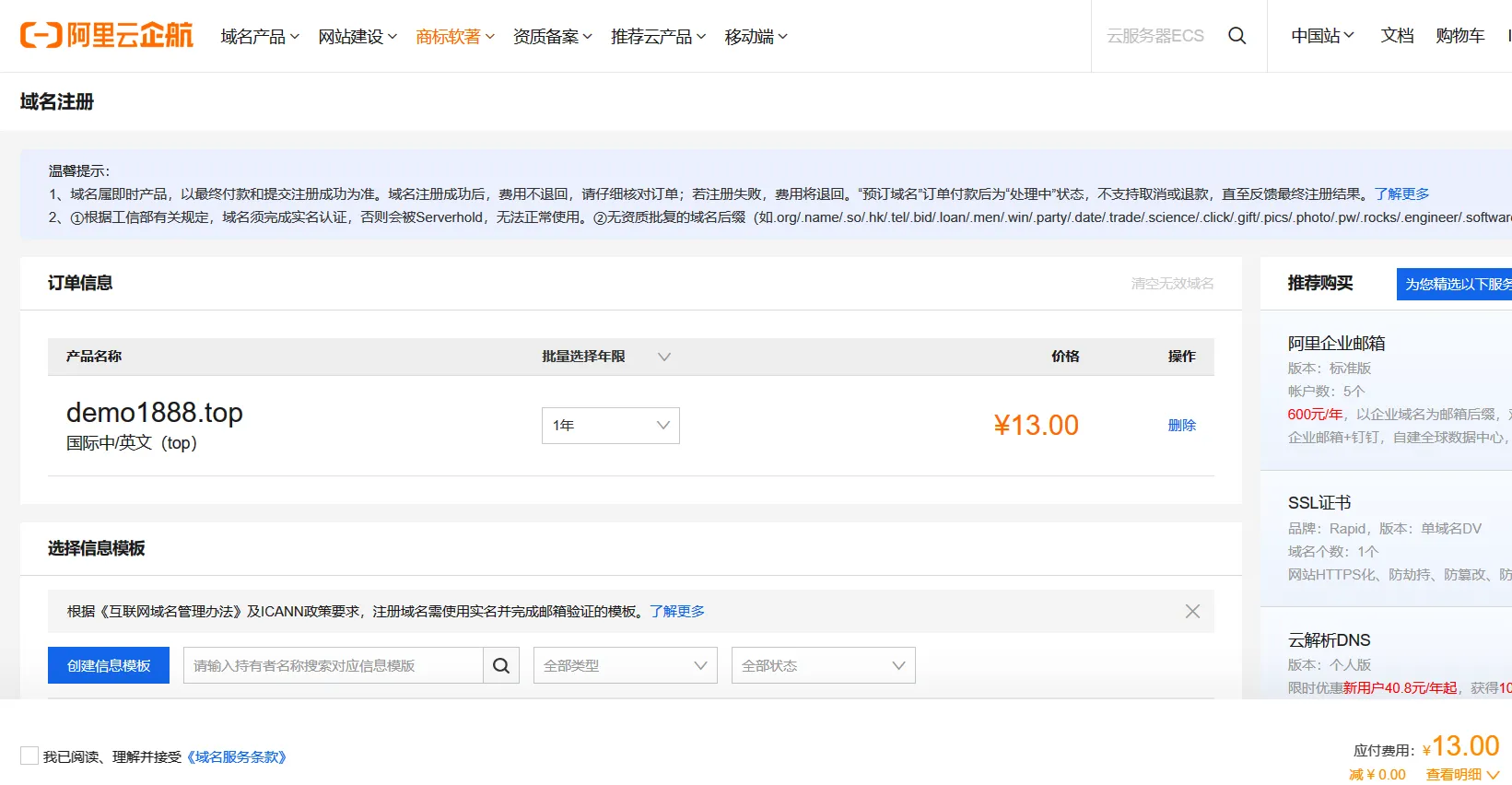
Task: Click the search magnifier icon in header
Action: pyautogui.click(x=1237, y=36)
